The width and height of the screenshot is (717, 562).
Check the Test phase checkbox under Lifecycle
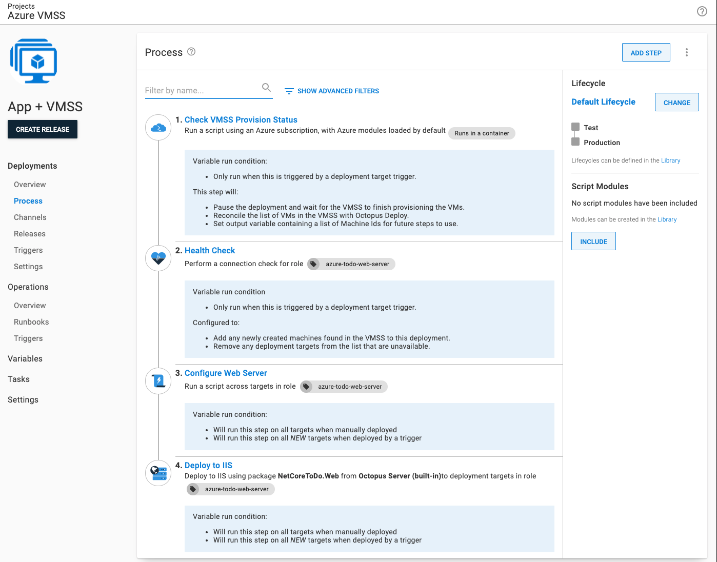(575, 127)
